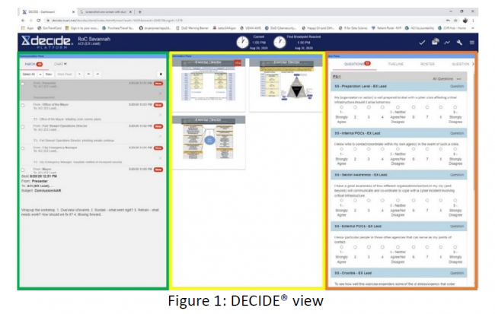Viewport: 495px width, 314px height.
Task: Open a new browser tab with plus
Action: tap(140, 11)
